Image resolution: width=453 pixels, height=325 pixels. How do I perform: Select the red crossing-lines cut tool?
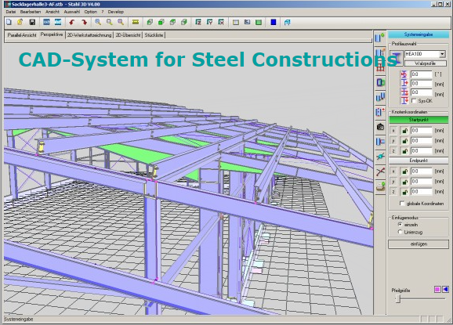pos(380,172)
